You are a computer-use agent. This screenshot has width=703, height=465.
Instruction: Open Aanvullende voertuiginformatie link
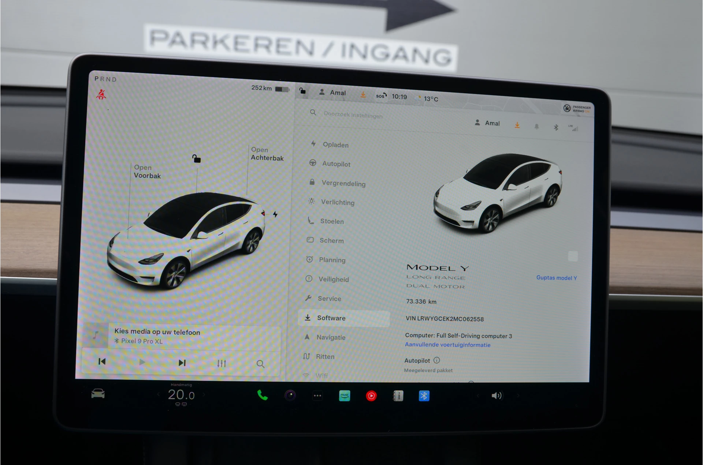click(x=447, y=345)
